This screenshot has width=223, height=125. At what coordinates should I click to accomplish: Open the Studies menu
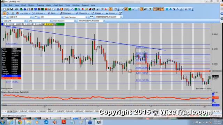[31, 5]
